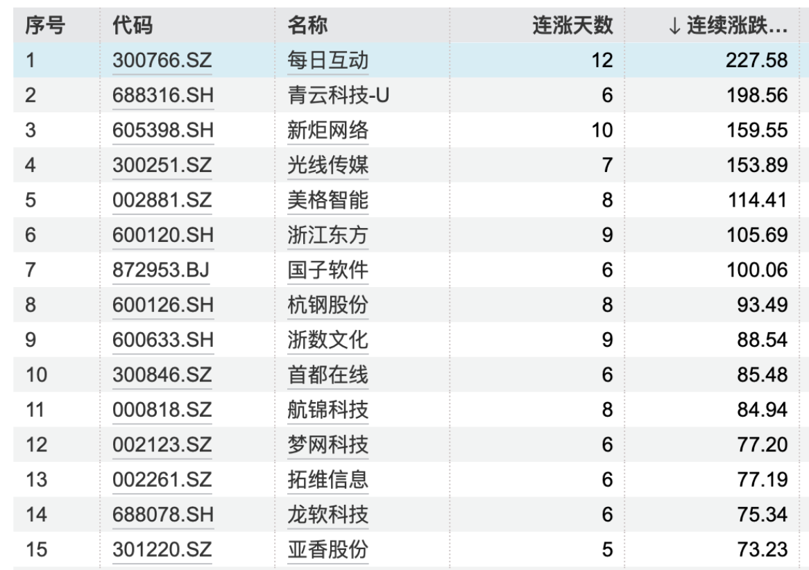Open the 杭钢股份 stock link
Viewport: 809px width, 570px height.
[x=327, y=305]
